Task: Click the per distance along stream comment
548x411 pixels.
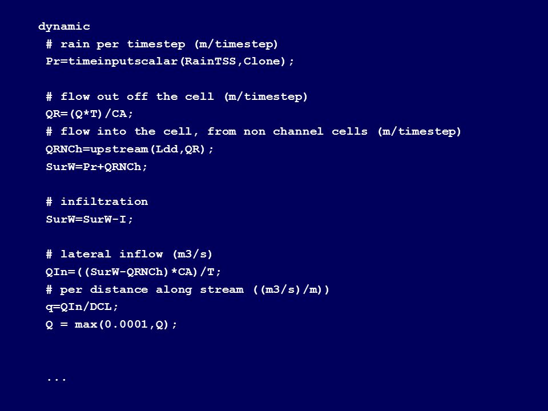Action: [x=188, y=290]
